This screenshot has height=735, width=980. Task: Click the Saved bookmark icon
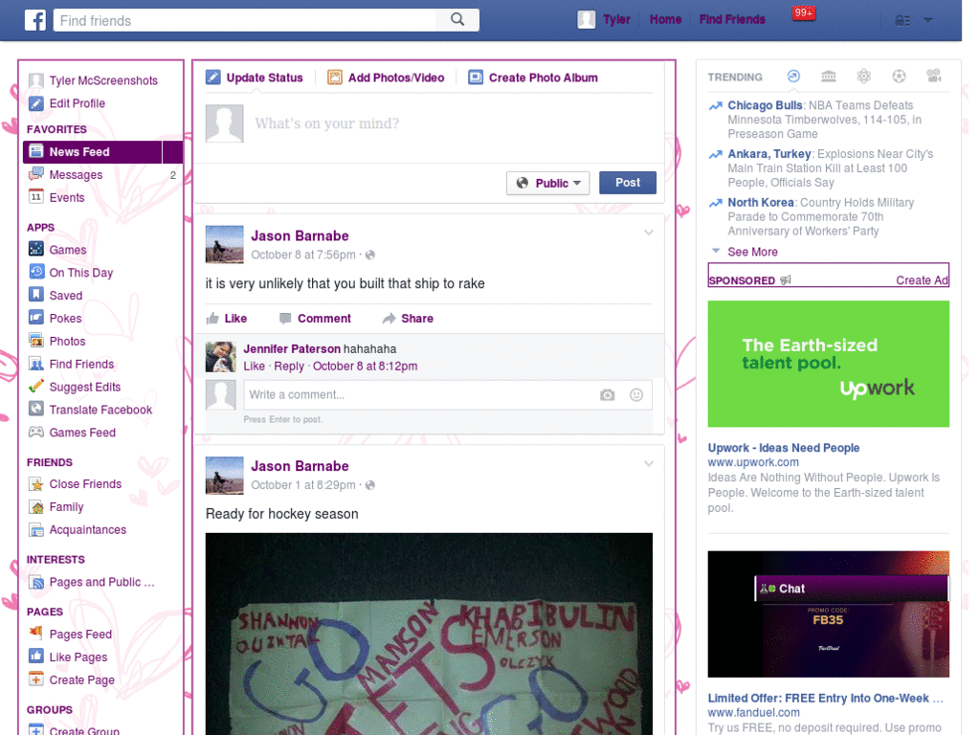click(36, 295)
